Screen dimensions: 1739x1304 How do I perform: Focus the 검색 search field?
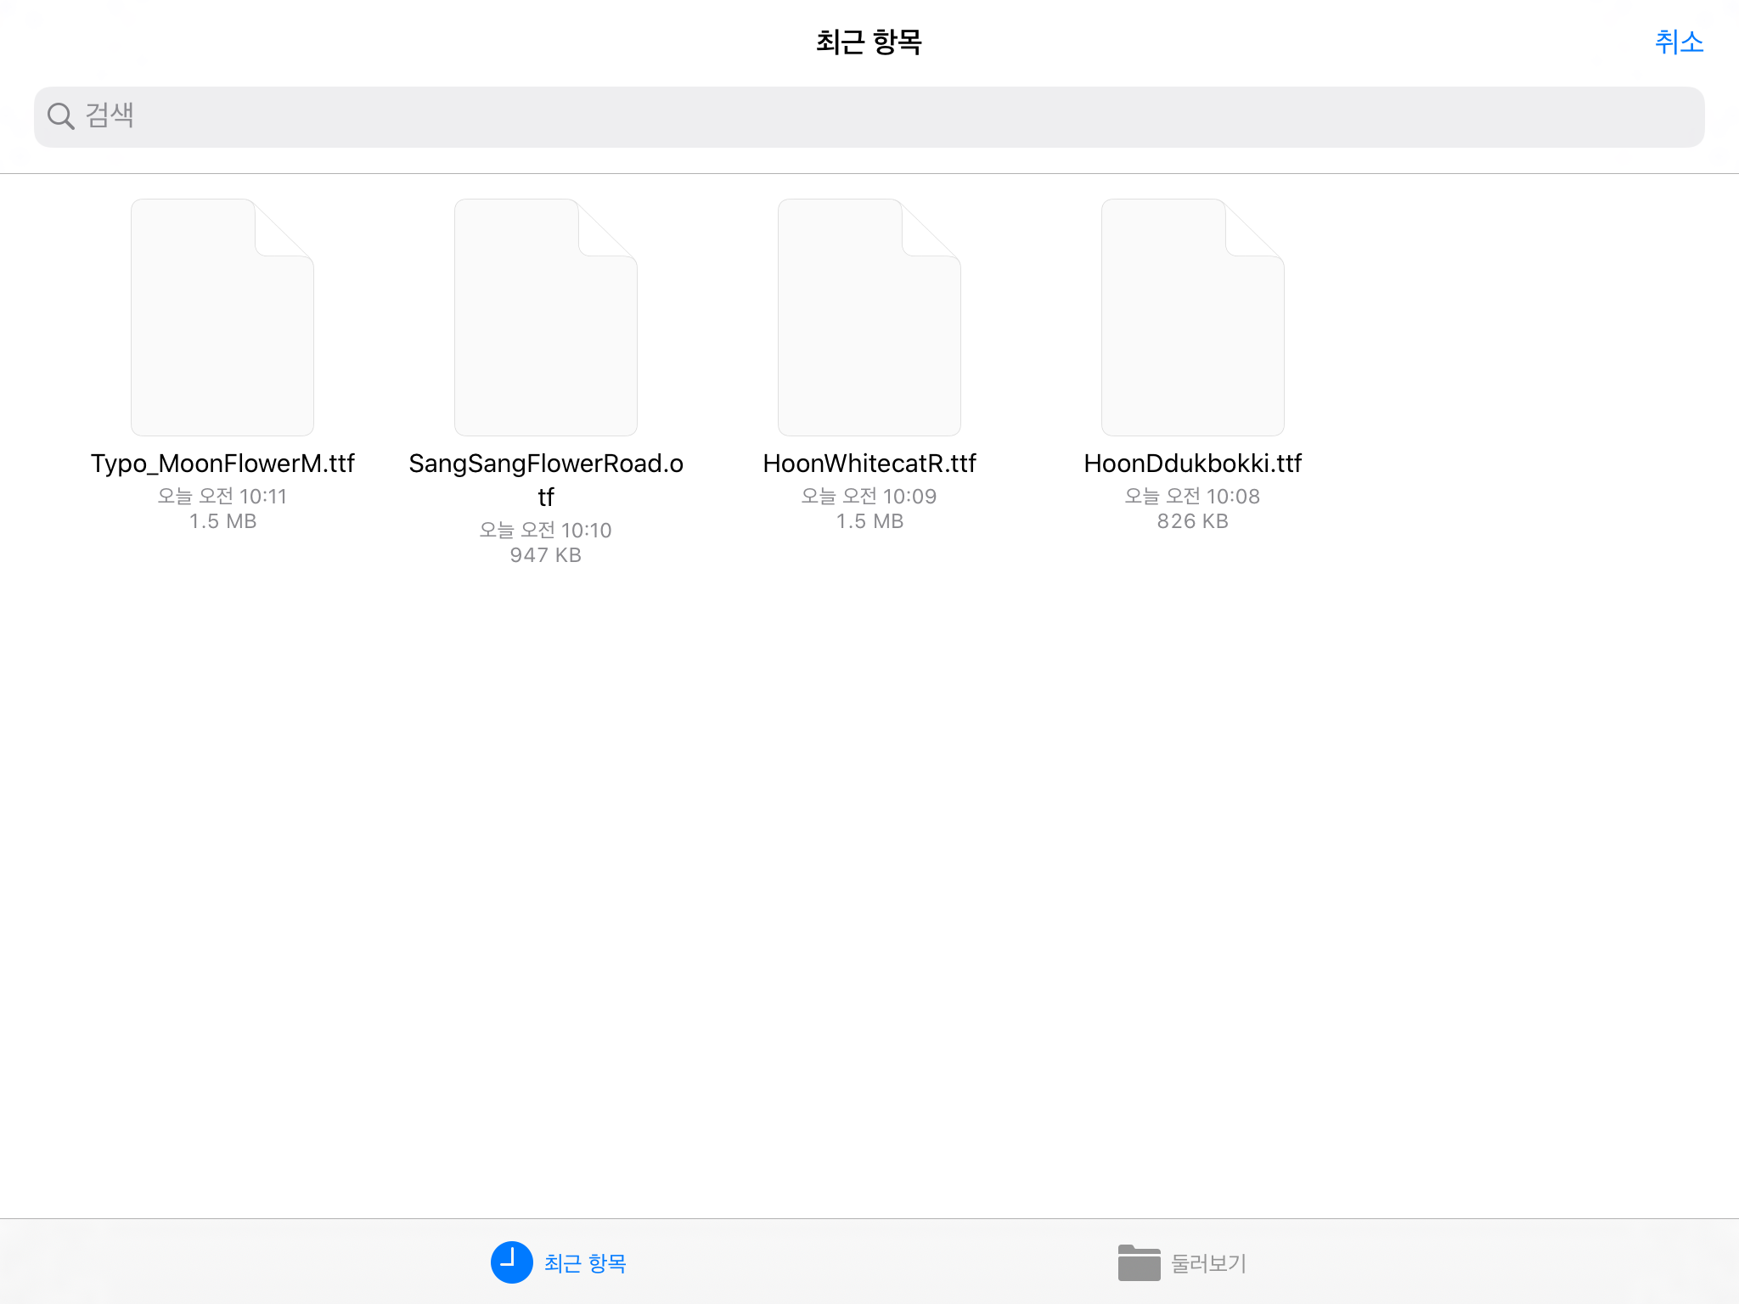click(869, 117)
